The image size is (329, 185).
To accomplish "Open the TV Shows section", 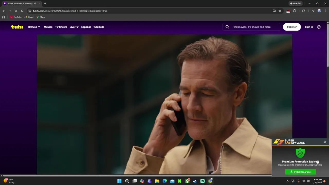I will coord(61,27).
